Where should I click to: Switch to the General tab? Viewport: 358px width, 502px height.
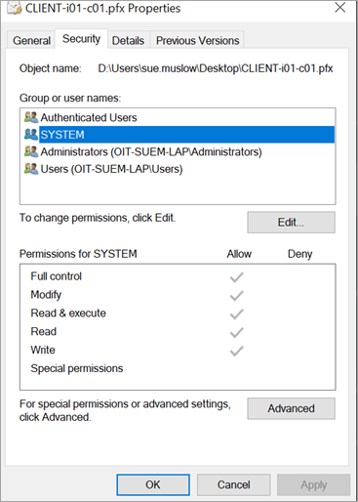tap(31, 40)
